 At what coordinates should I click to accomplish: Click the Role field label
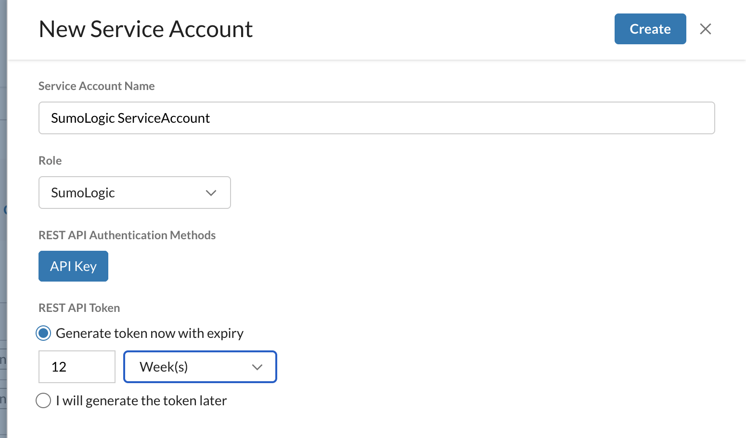click(50, 161)
